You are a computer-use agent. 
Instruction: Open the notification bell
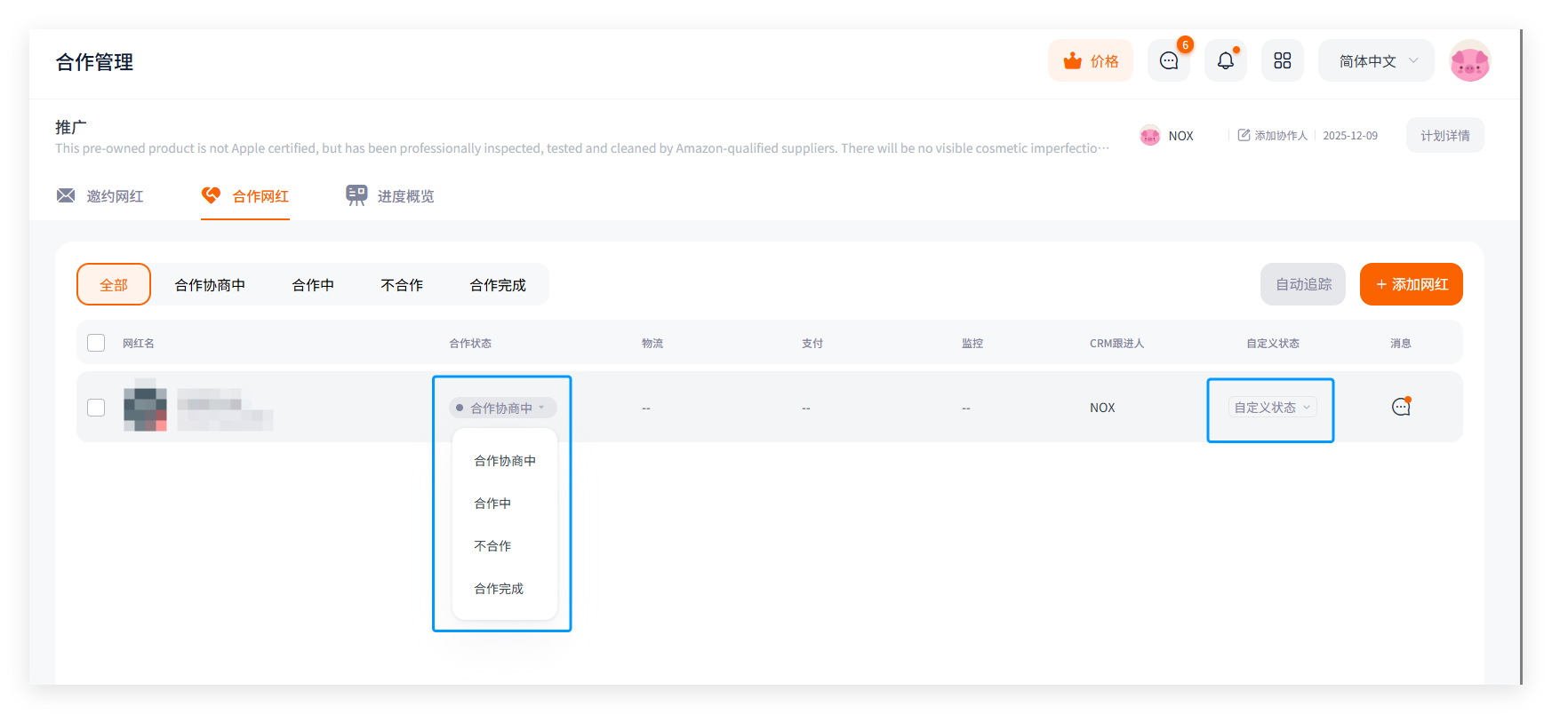tap(1225, 61)
